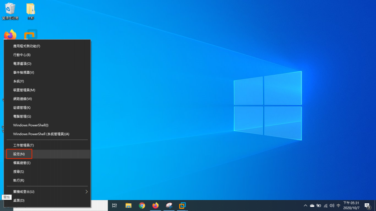Select the IT邦 folder on desktop
Screen dimensions: 376x211
(30, 11)
